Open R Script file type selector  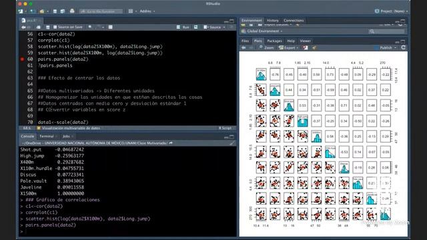pos(226,128)
